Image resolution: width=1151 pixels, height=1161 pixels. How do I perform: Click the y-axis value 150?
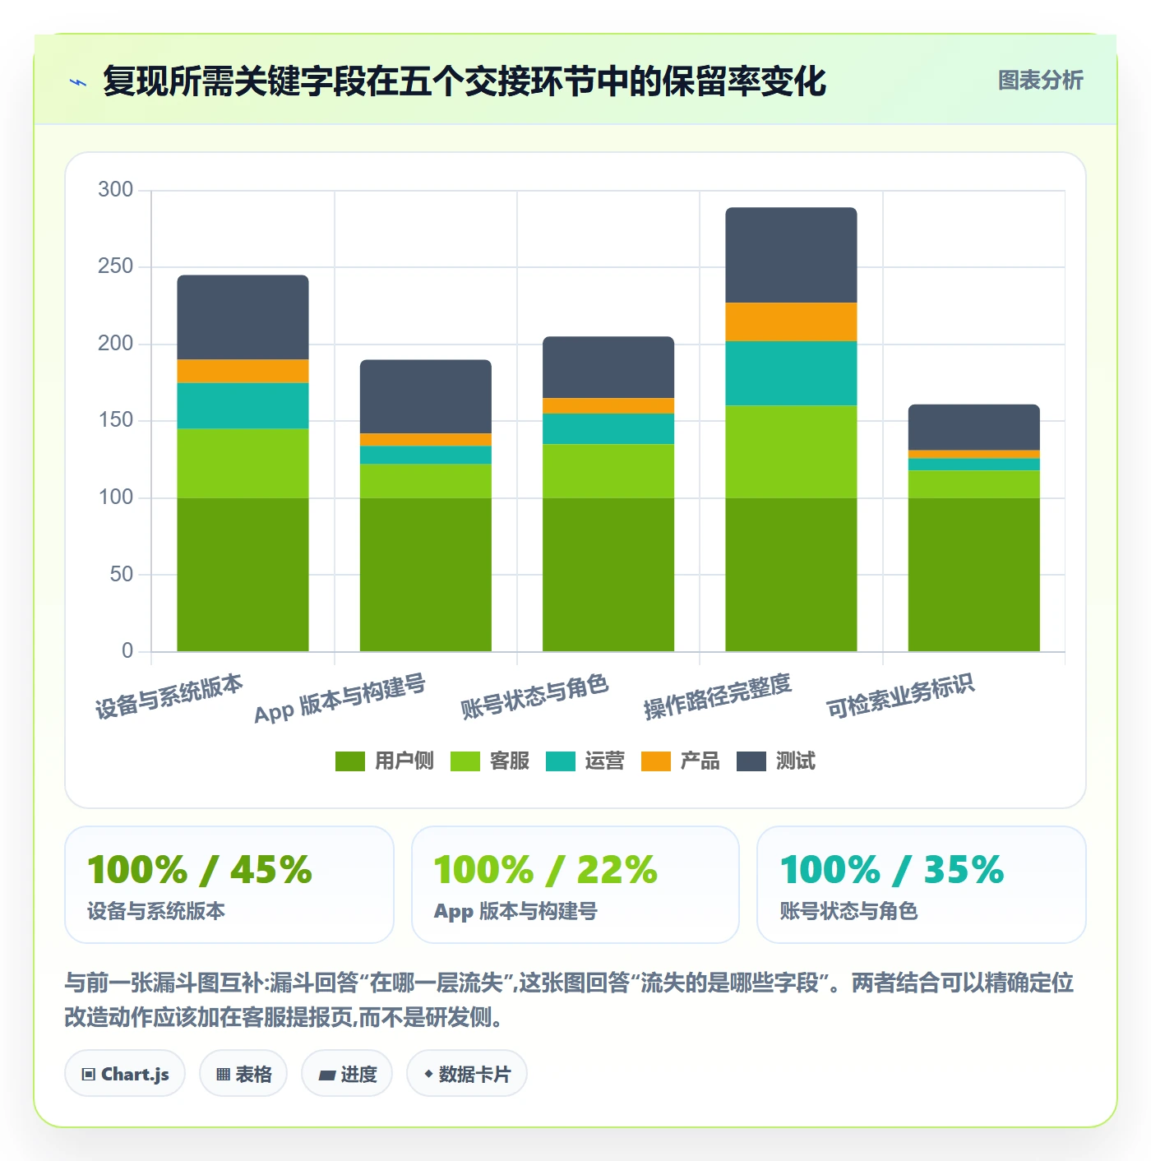click(x=115, y=420)
